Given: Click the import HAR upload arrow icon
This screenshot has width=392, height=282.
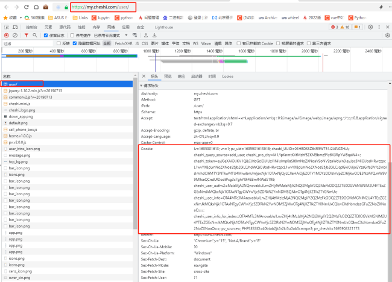Looking at the screenshot, I should [x=146, y=35].
